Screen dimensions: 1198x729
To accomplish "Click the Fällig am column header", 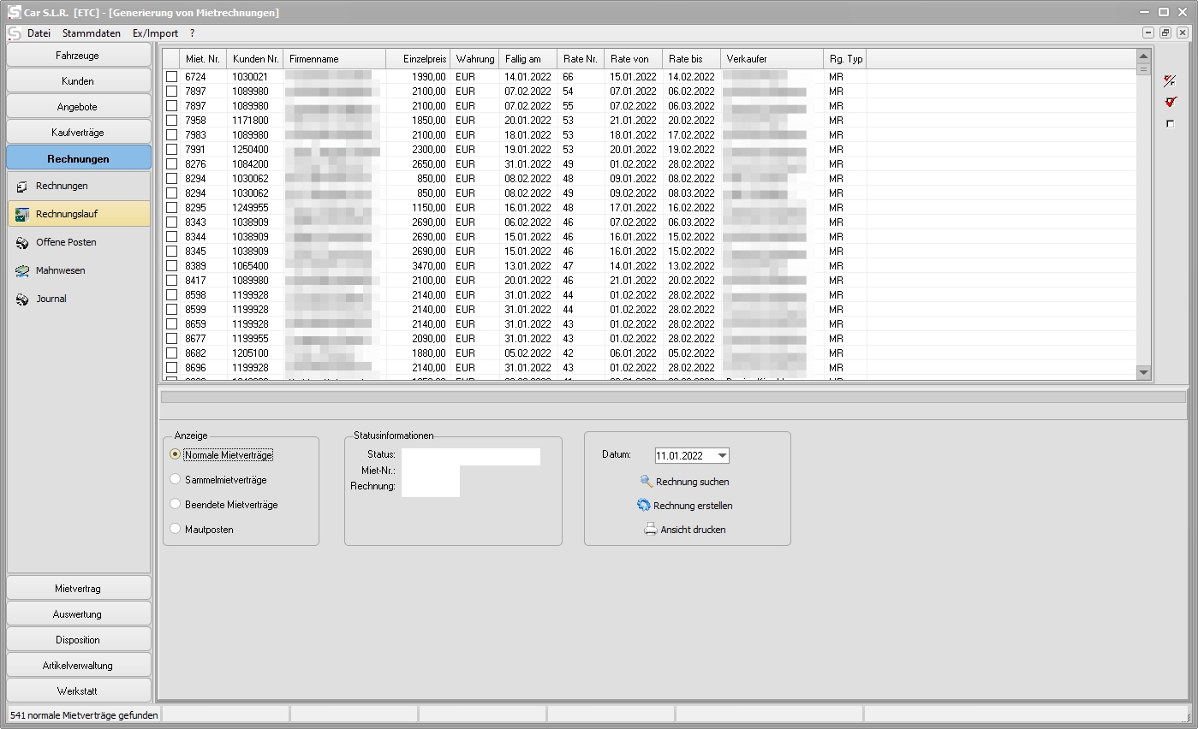I will click(528, 59).
